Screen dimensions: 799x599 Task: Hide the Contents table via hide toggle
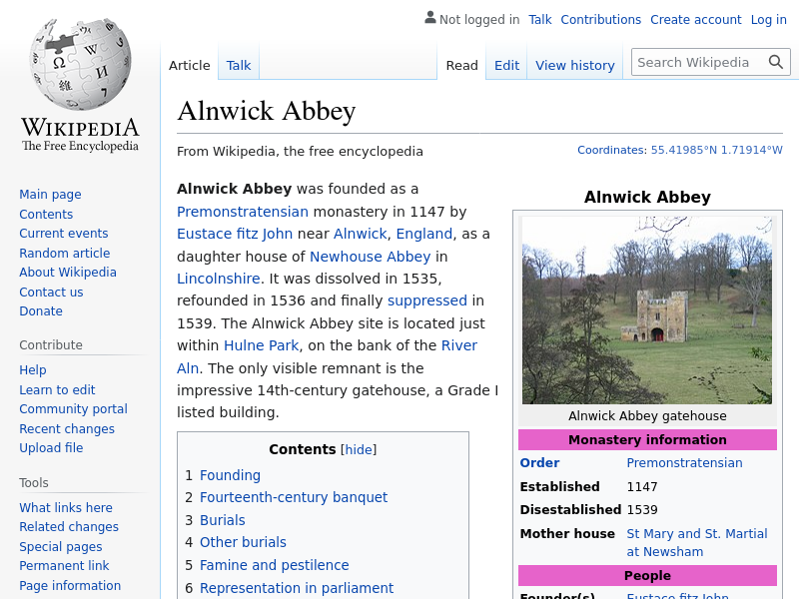[x=359, y=450]
